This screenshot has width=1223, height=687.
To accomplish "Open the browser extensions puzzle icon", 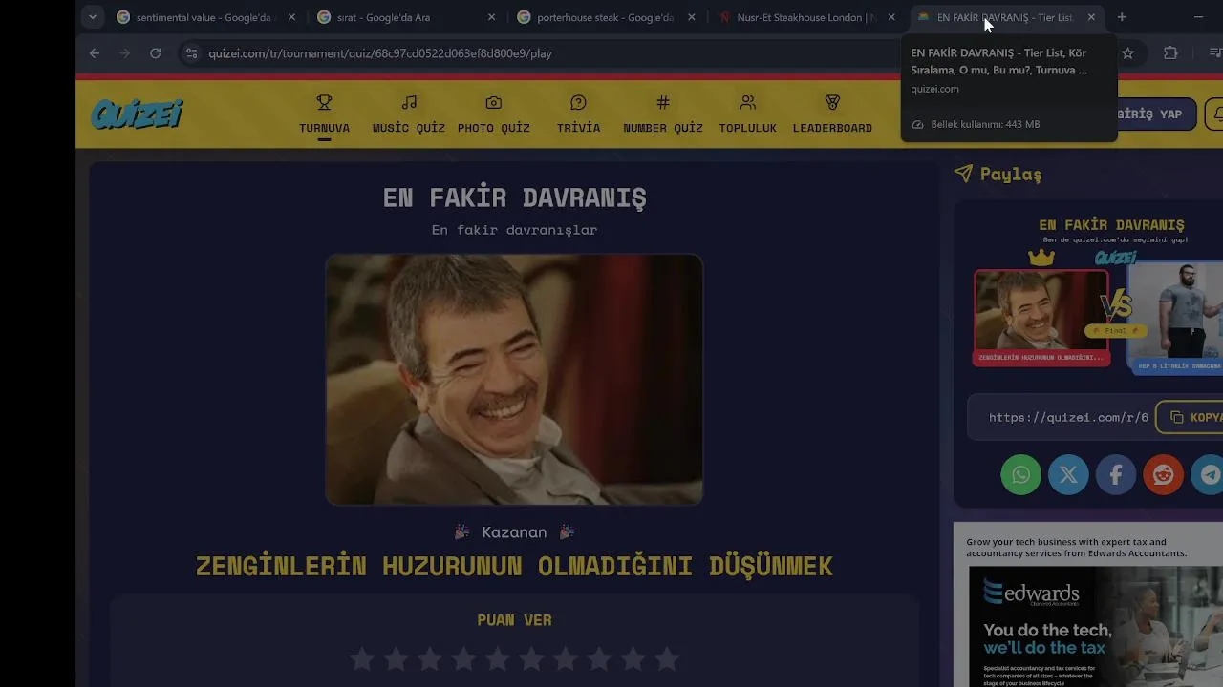I will [1170, 53].
